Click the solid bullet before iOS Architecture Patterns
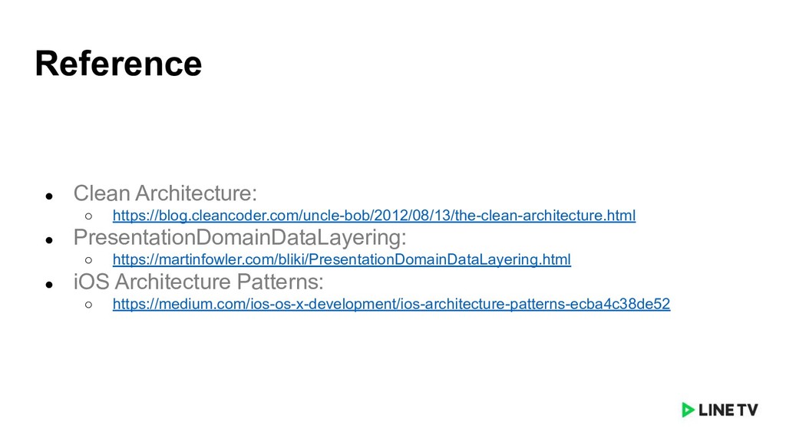The height and width of the screenshot is (442, 786). point(49,285)
